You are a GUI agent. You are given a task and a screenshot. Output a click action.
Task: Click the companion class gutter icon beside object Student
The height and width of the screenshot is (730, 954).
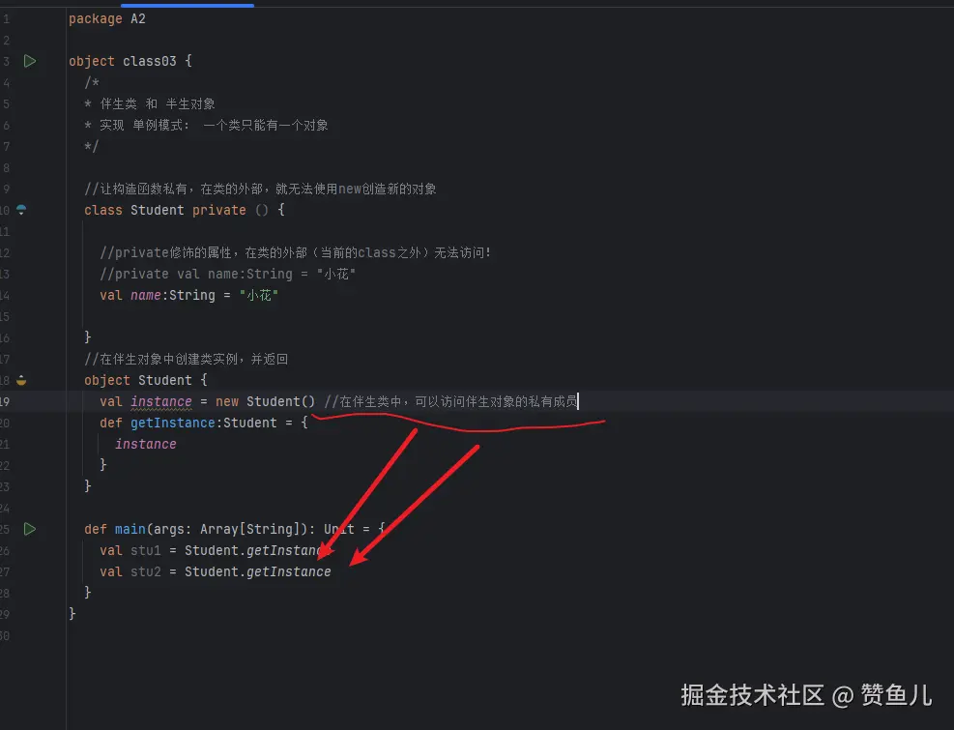click(20, 380)
